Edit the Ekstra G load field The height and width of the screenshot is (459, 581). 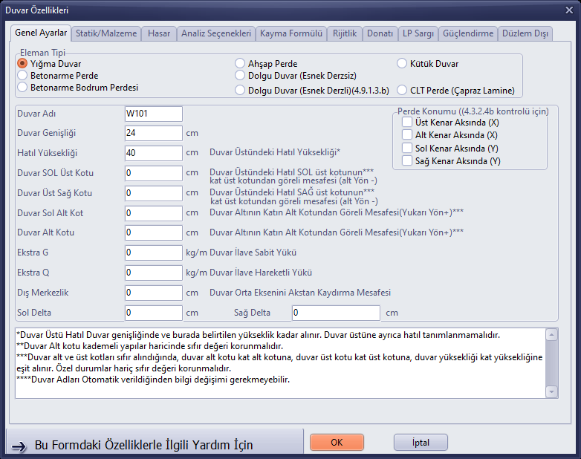coord(153,253)
